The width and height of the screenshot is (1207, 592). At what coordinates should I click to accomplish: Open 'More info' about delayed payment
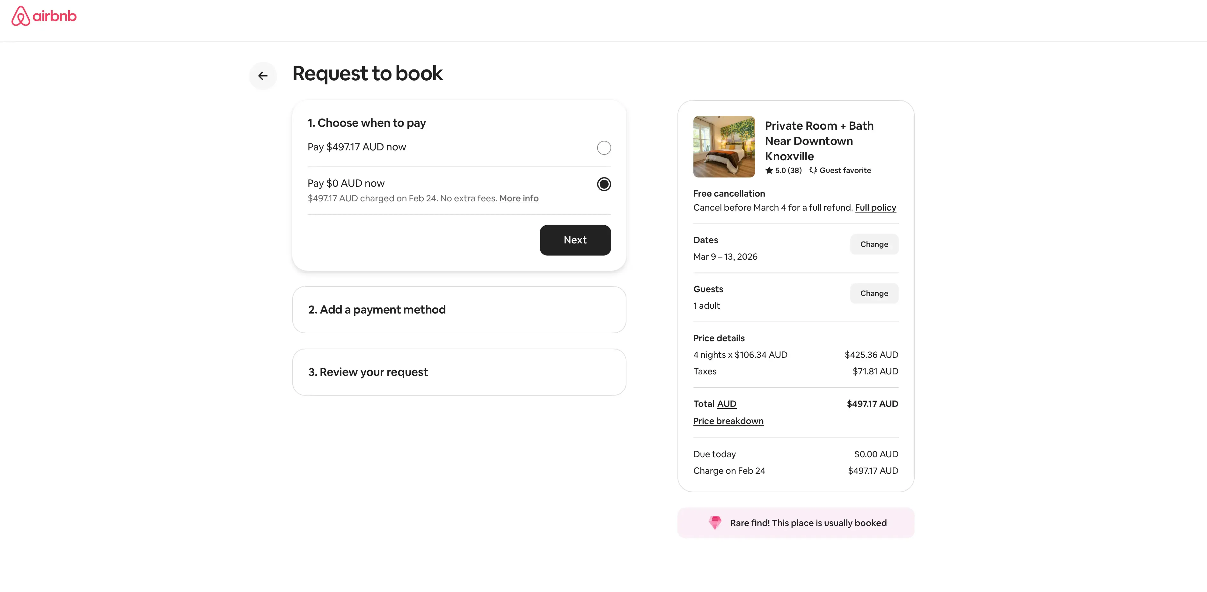[x=519, y=198]
